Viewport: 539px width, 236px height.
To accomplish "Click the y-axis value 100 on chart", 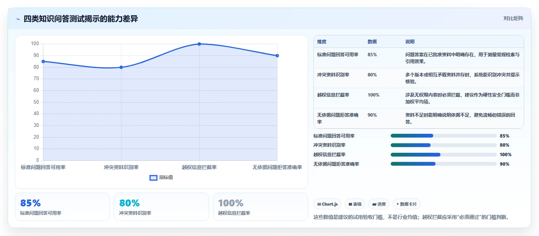I will click(35, 44).
